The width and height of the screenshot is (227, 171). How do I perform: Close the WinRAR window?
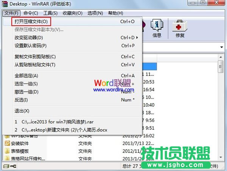pyautogui.click(x=216, y=3)
